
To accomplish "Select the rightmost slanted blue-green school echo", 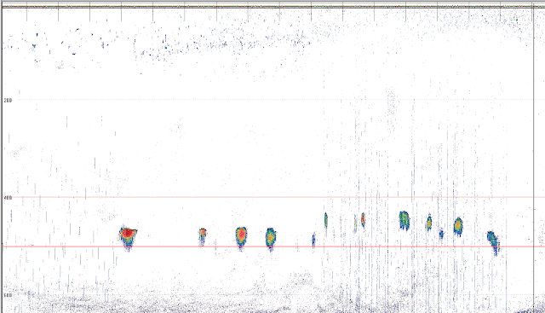I will click(493, 243).
